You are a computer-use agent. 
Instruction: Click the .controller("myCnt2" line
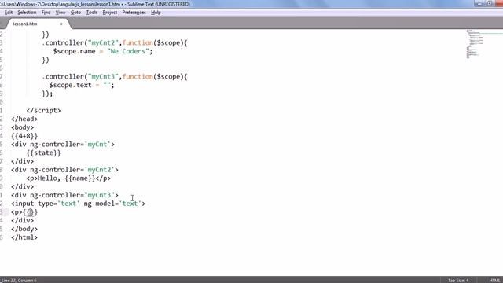[115, 42]
